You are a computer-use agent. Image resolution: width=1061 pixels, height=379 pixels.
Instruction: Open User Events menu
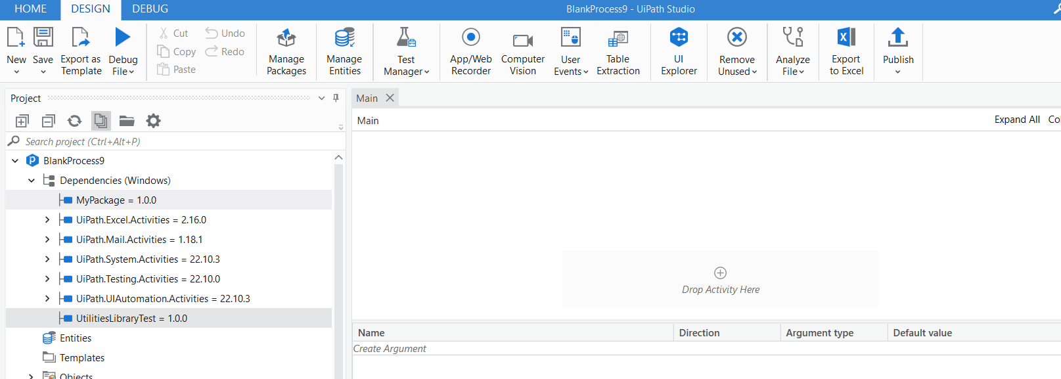click(571, 51)
